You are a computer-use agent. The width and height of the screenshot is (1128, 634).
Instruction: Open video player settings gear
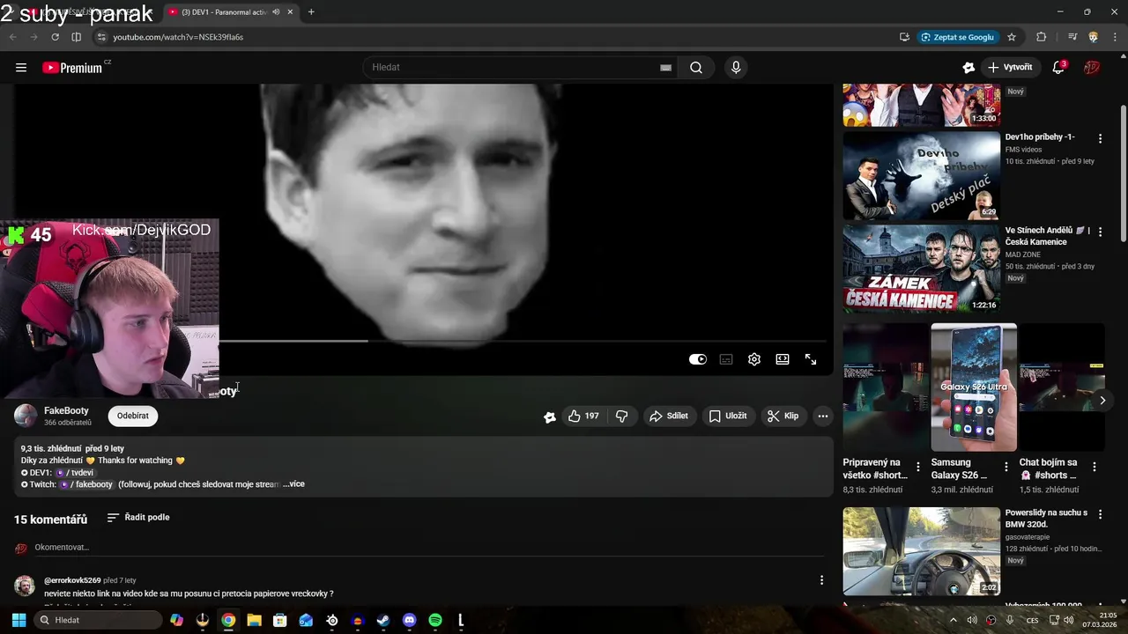pos(754,359)
